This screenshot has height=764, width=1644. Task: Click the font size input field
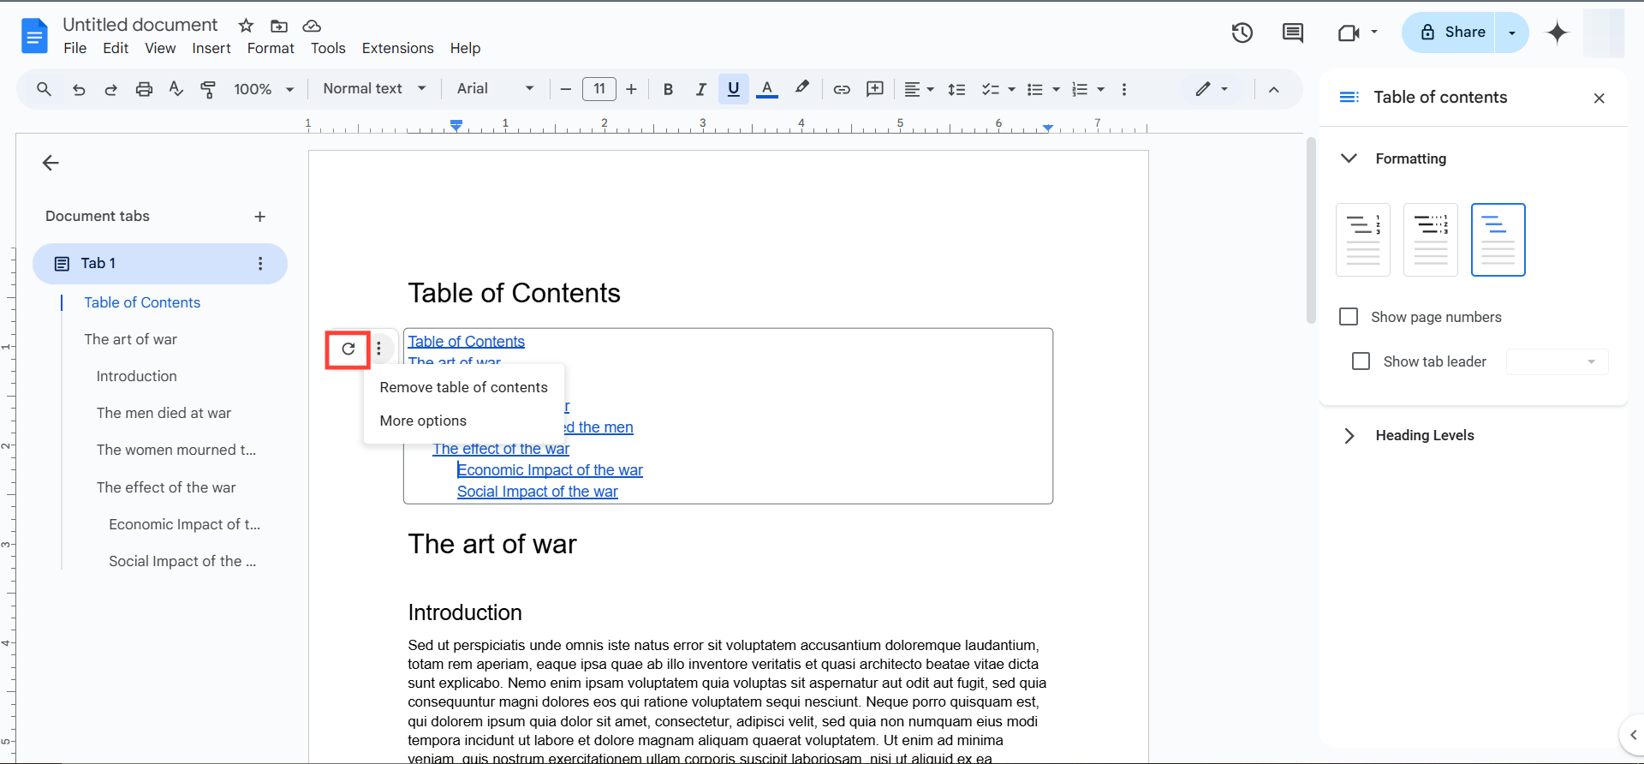click(x=599, y=89)
